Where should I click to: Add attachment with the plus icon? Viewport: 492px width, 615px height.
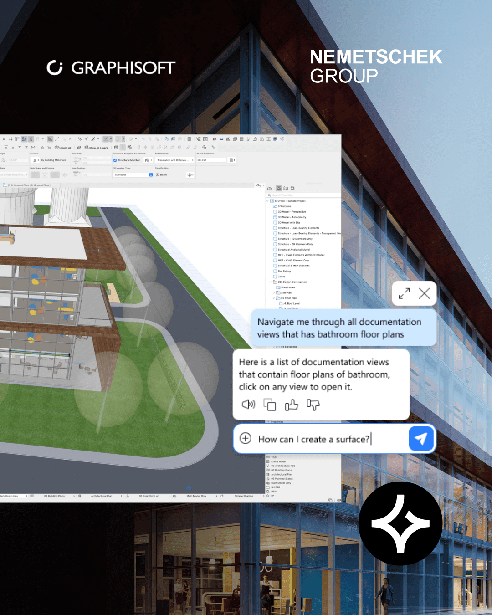246,439
